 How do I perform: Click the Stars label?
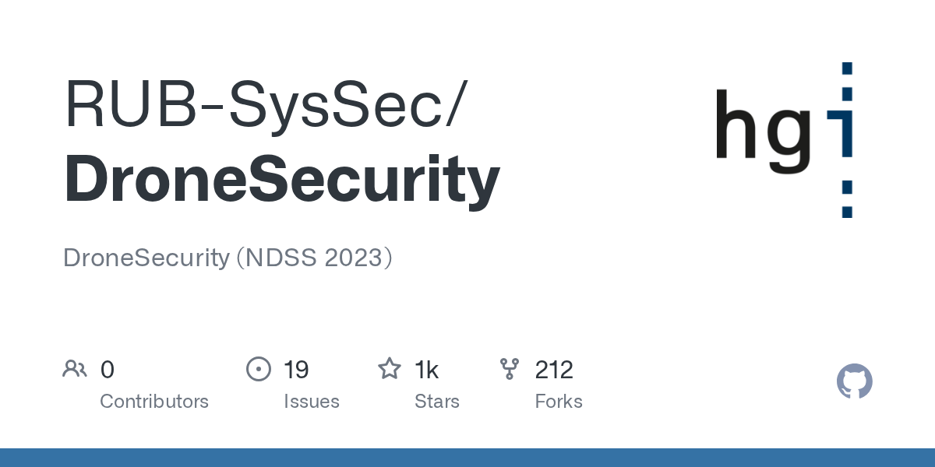pos(437,402)
